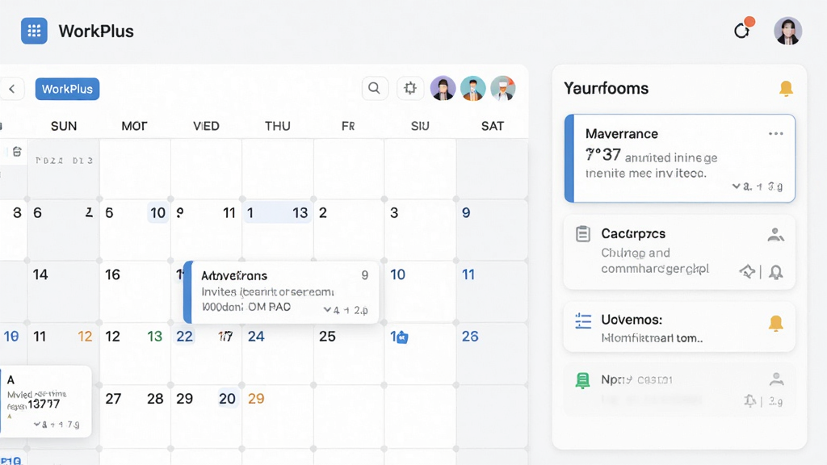Open the CacGrpcs room card title

[633, 233]
